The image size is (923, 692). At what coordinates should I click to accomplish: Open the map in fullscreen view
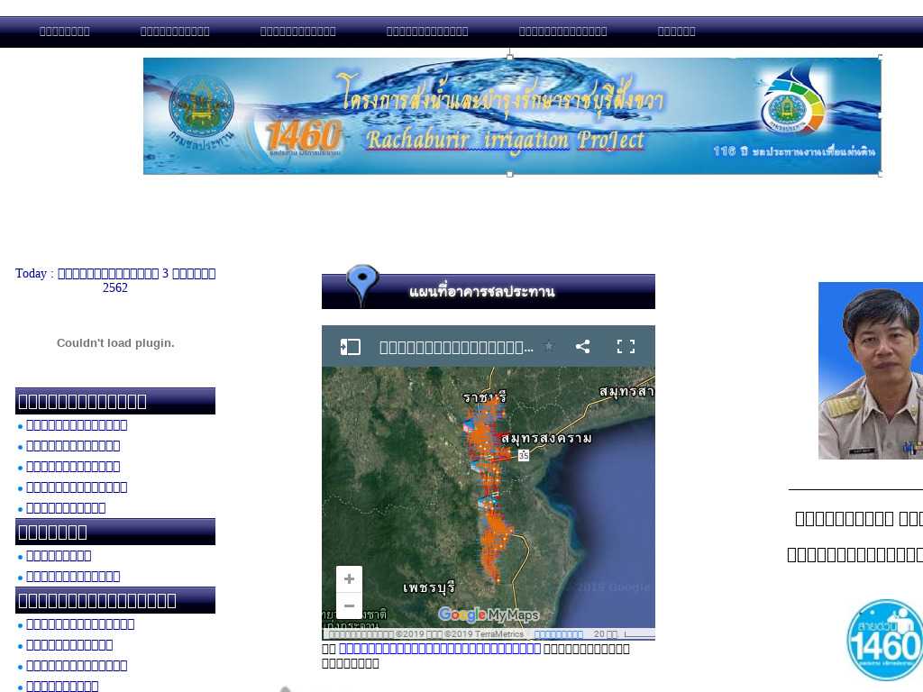coord(626,346)
